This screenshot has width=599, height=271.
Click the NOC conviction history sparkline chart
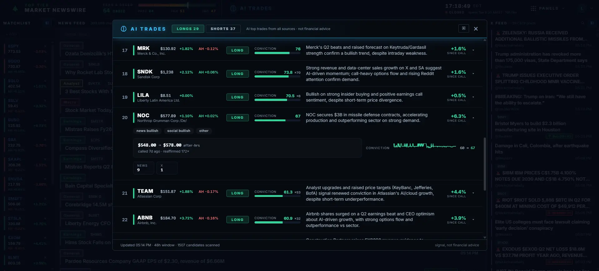tap(424, 146)
